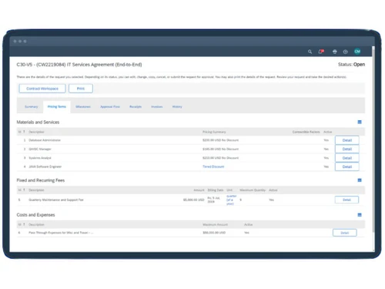Sort Materials and Services by Id arrow
Screen dimensions: 385x289
click(24, 132)
